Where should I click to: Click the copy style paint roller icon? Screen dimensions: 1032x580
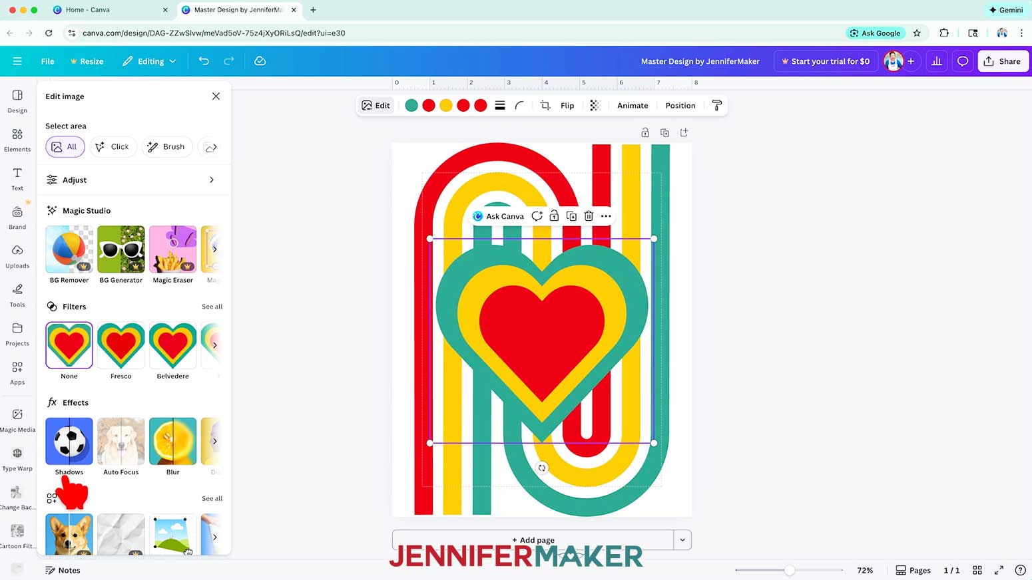717,106
